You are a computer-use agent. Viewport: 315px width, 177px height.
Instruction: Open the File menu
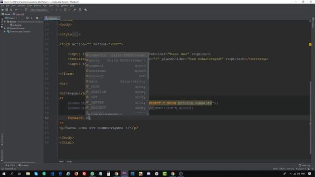click(x=2, y=5)
